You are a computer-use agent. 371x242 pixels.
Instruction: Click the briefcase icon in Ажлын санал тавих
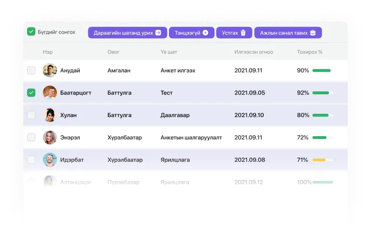(313, 33)
